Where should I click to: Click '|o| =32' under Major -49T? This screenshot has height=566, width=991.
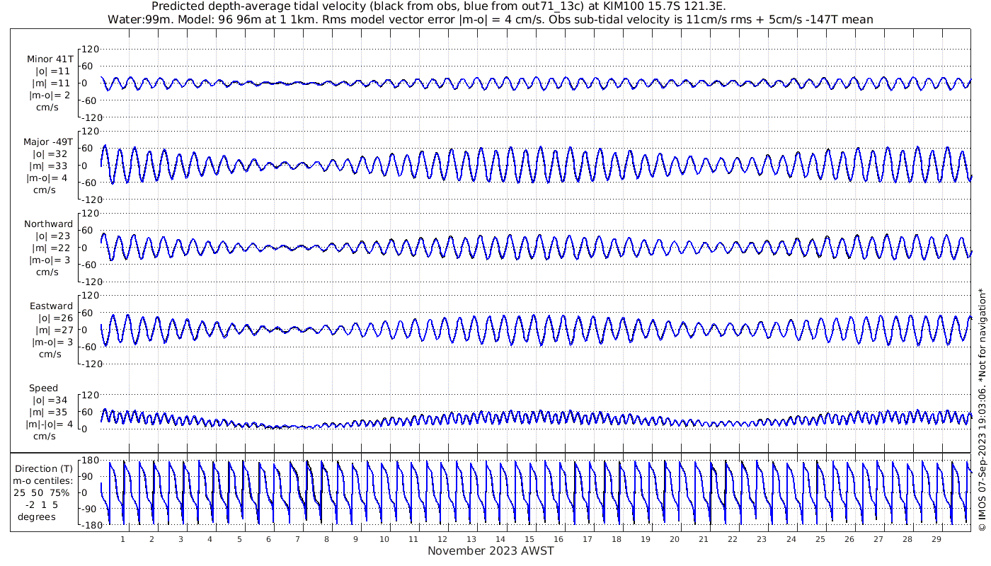click(51, 154)
